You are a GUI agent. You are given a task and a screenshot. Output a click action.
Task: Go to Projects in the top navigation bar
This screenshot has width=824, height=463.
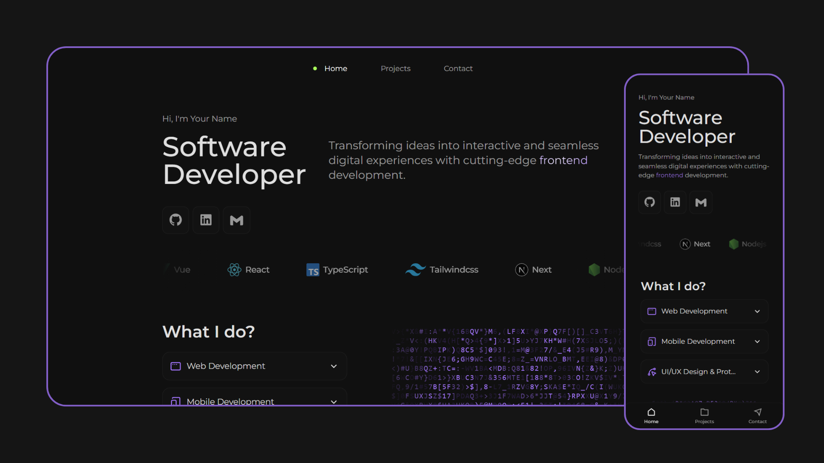tap(395, 69)
